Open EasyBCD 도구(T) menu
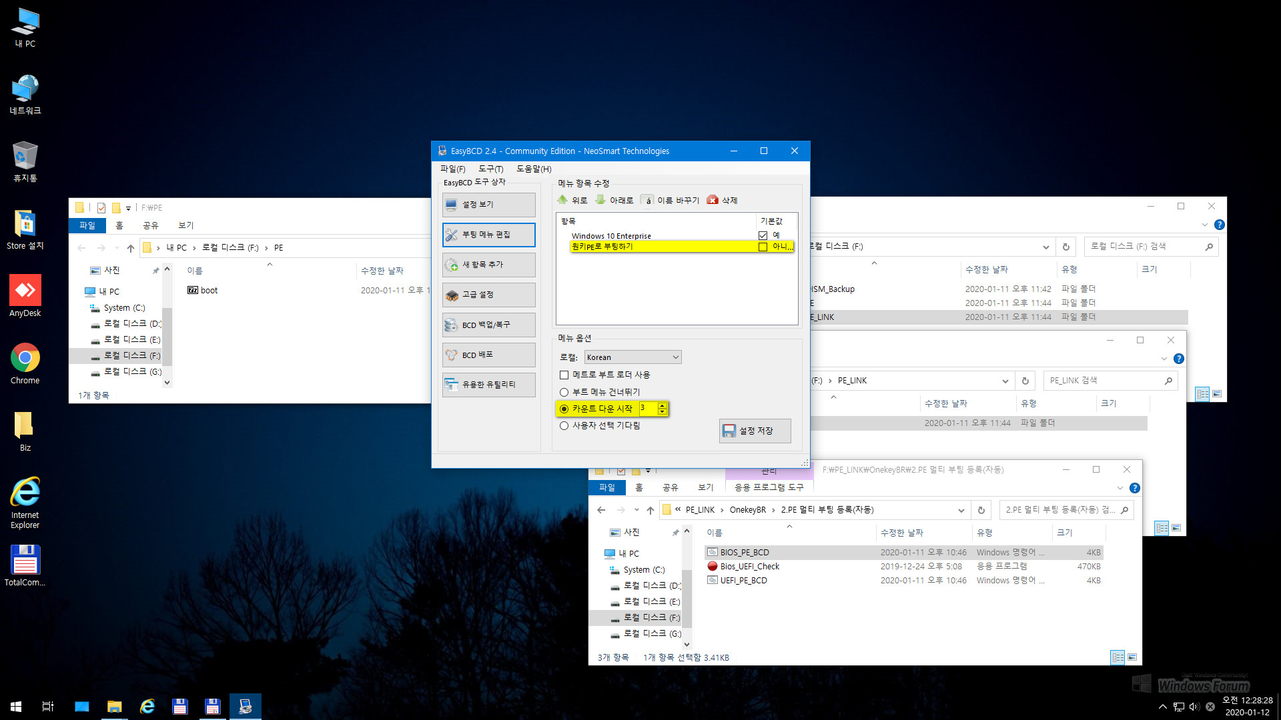This screenshot has height=720, width=1281. (x=490, y=169)
